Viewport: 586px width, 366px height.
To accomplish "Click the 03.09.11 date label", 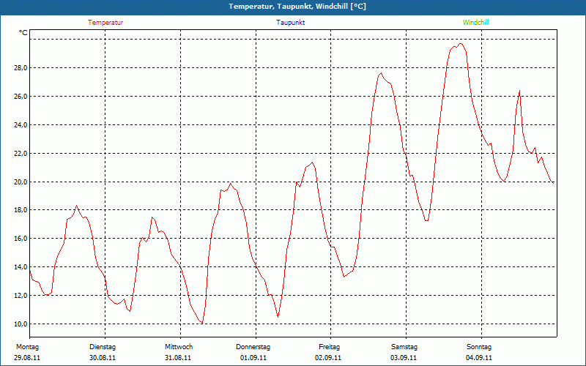I will 404,358.
